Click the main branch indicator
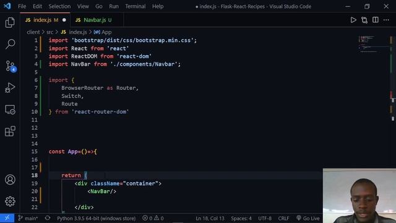396x223 pixels. pyautogui.click(x=28, y=218)
